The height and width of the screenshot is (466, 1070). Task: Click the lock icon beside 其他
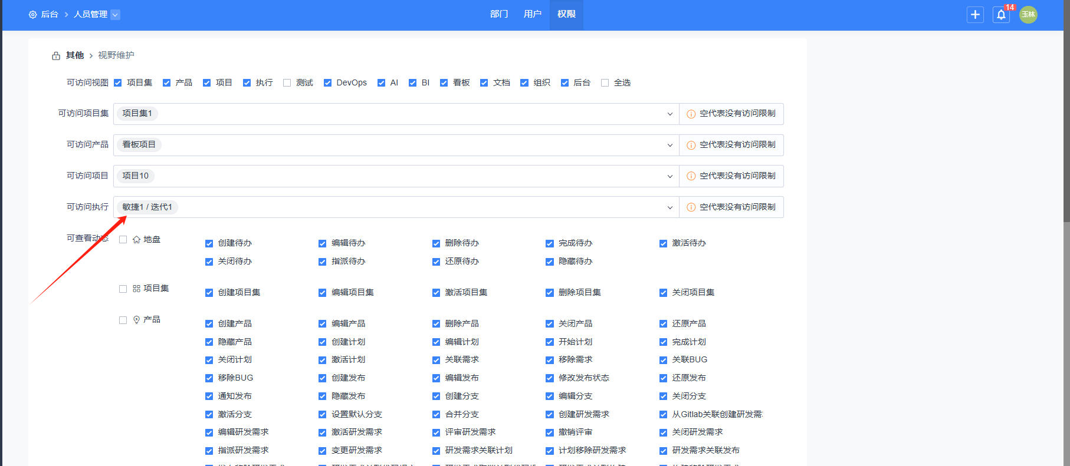56,56
